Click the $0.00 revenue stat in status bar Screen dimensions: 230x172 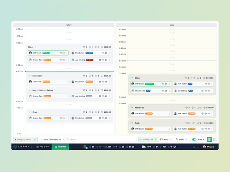click(x=130, y=147)
